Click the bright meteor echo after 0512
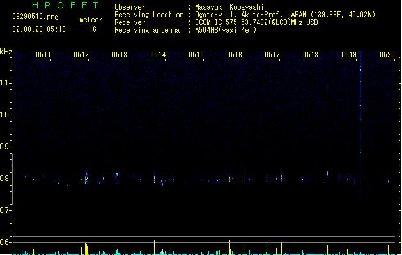The image size is (402, 255). (87, 178)
